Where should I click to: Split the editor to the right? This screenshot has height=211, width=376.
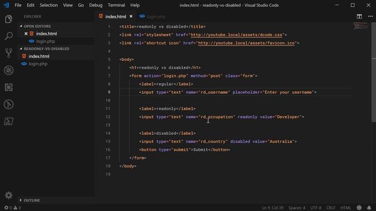click(x=359, y=16)
